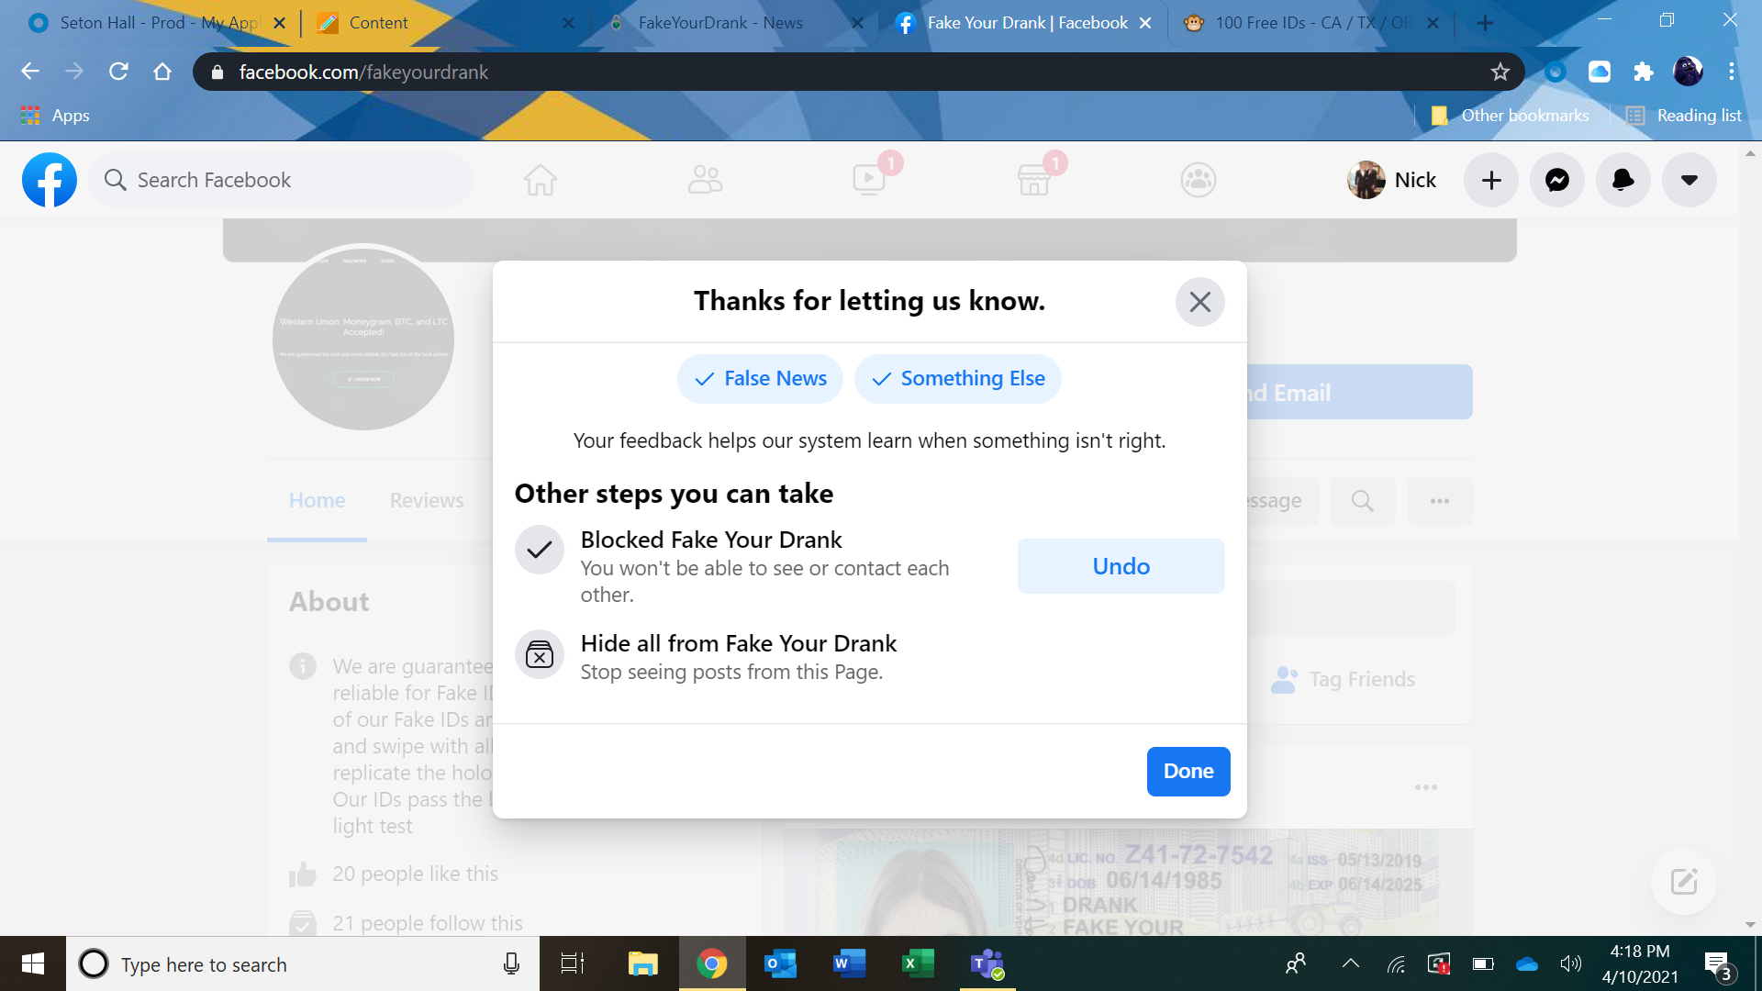Open Notifications bell

tap(1623, 180)
